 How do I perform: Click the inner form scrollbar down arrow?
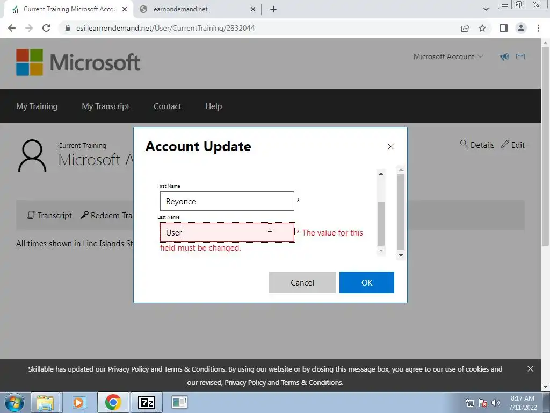tap(381, 251)
